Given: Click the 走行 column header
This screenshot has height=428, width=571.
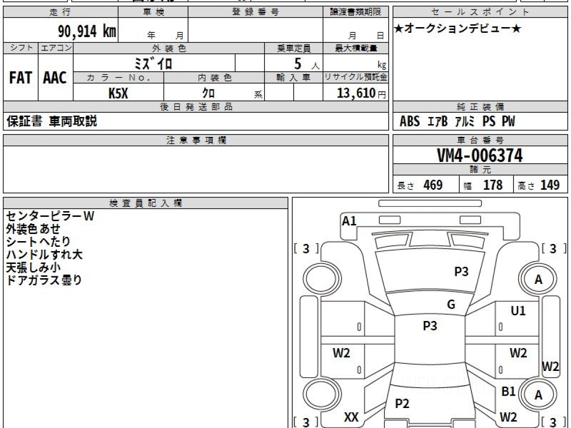Looking at the screenshot, I should [60, 12].
